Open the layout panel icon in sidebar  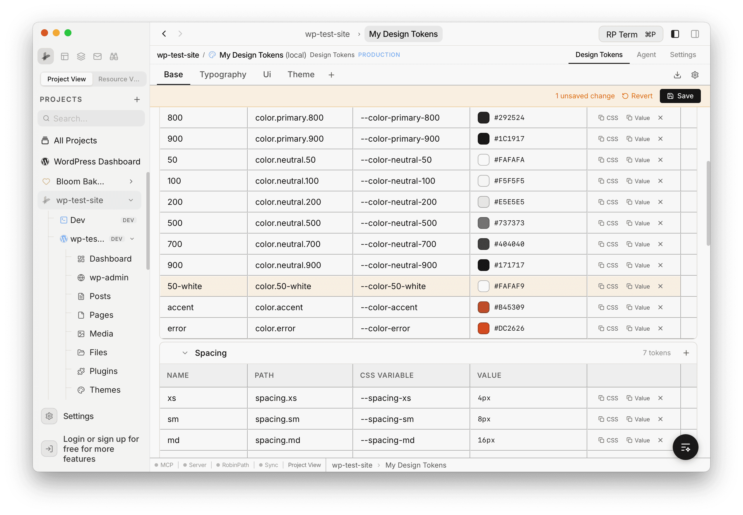pyautogui.click(x=65, y=56)
